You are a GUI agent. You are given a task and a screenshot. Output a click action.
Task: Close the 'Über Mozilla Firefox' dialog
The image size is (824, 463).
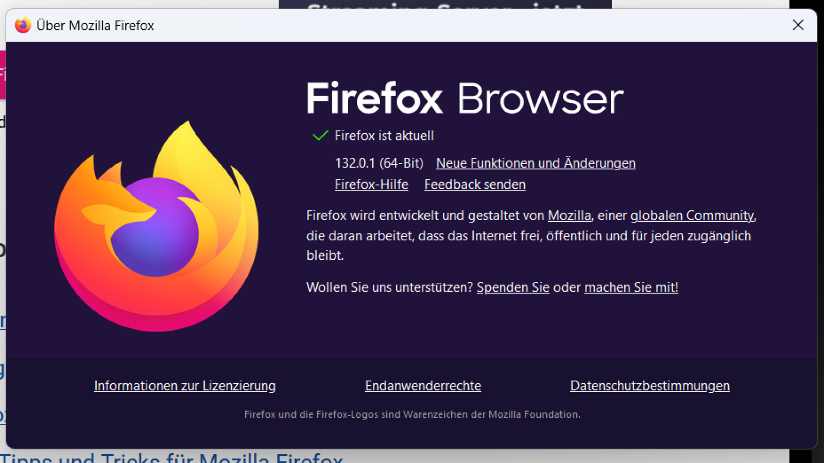pyautogui.click(x=798, y=25)
